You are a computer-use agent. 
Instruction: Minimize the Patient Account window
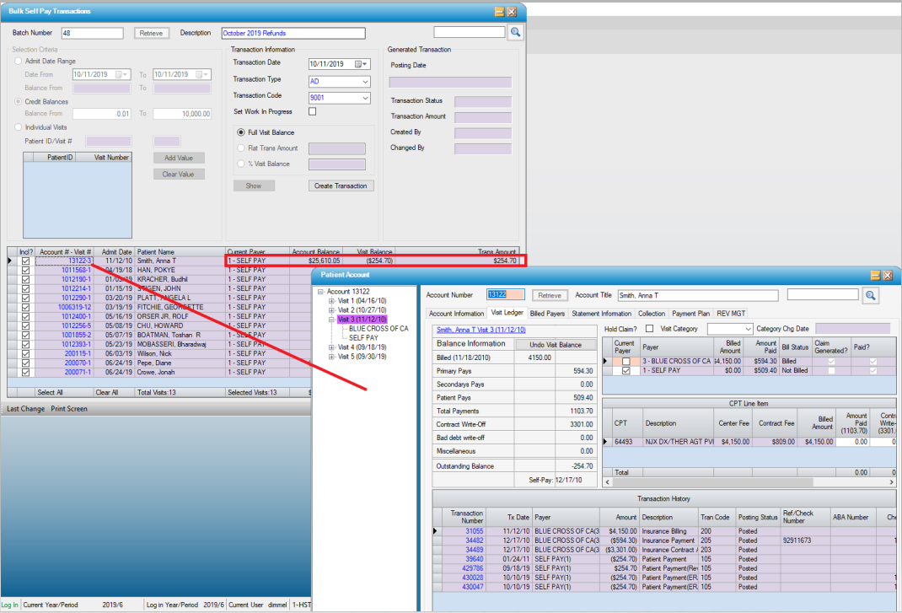click(875, 275)
